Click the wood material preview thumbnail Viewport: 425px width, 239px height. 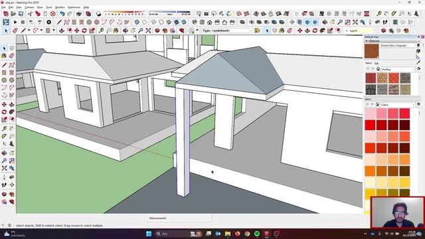click(x=372, y=51)
